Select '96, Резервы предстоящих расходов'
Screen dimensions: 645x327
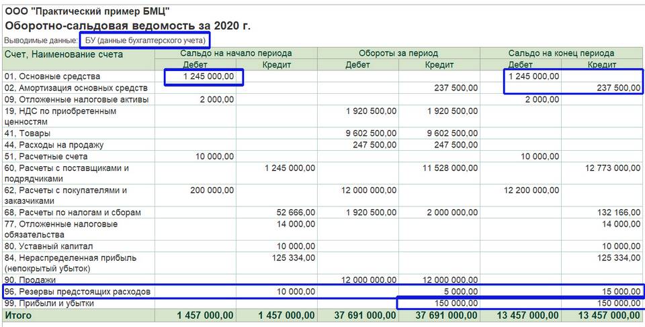pos(77,291)
